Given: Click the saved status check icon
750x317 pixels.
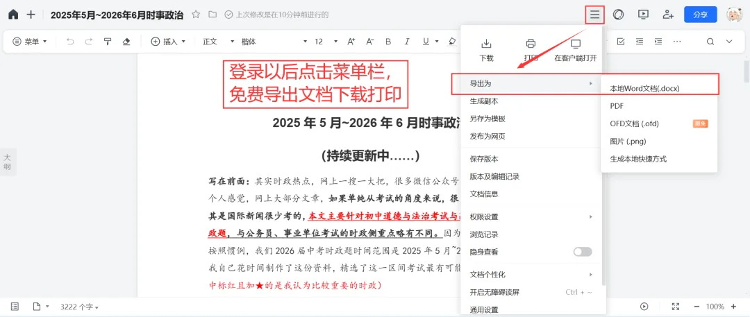Looking at the screenshot, I should click(228, 15).
